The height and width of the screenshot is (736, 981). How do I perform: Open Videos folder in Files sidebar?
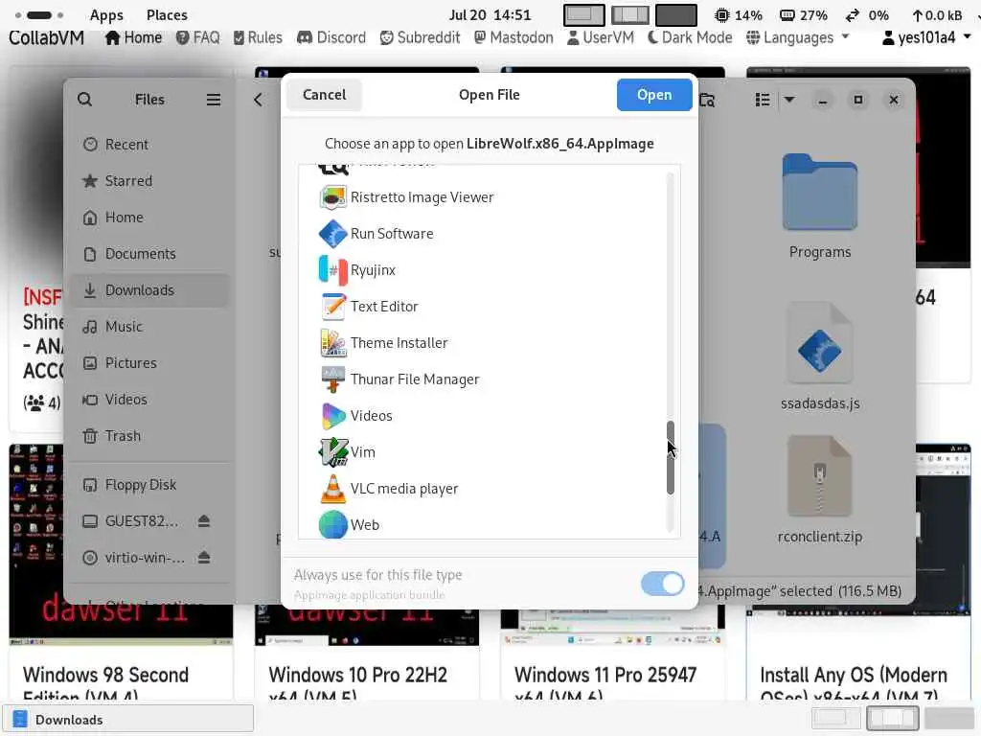coord(148,399)
